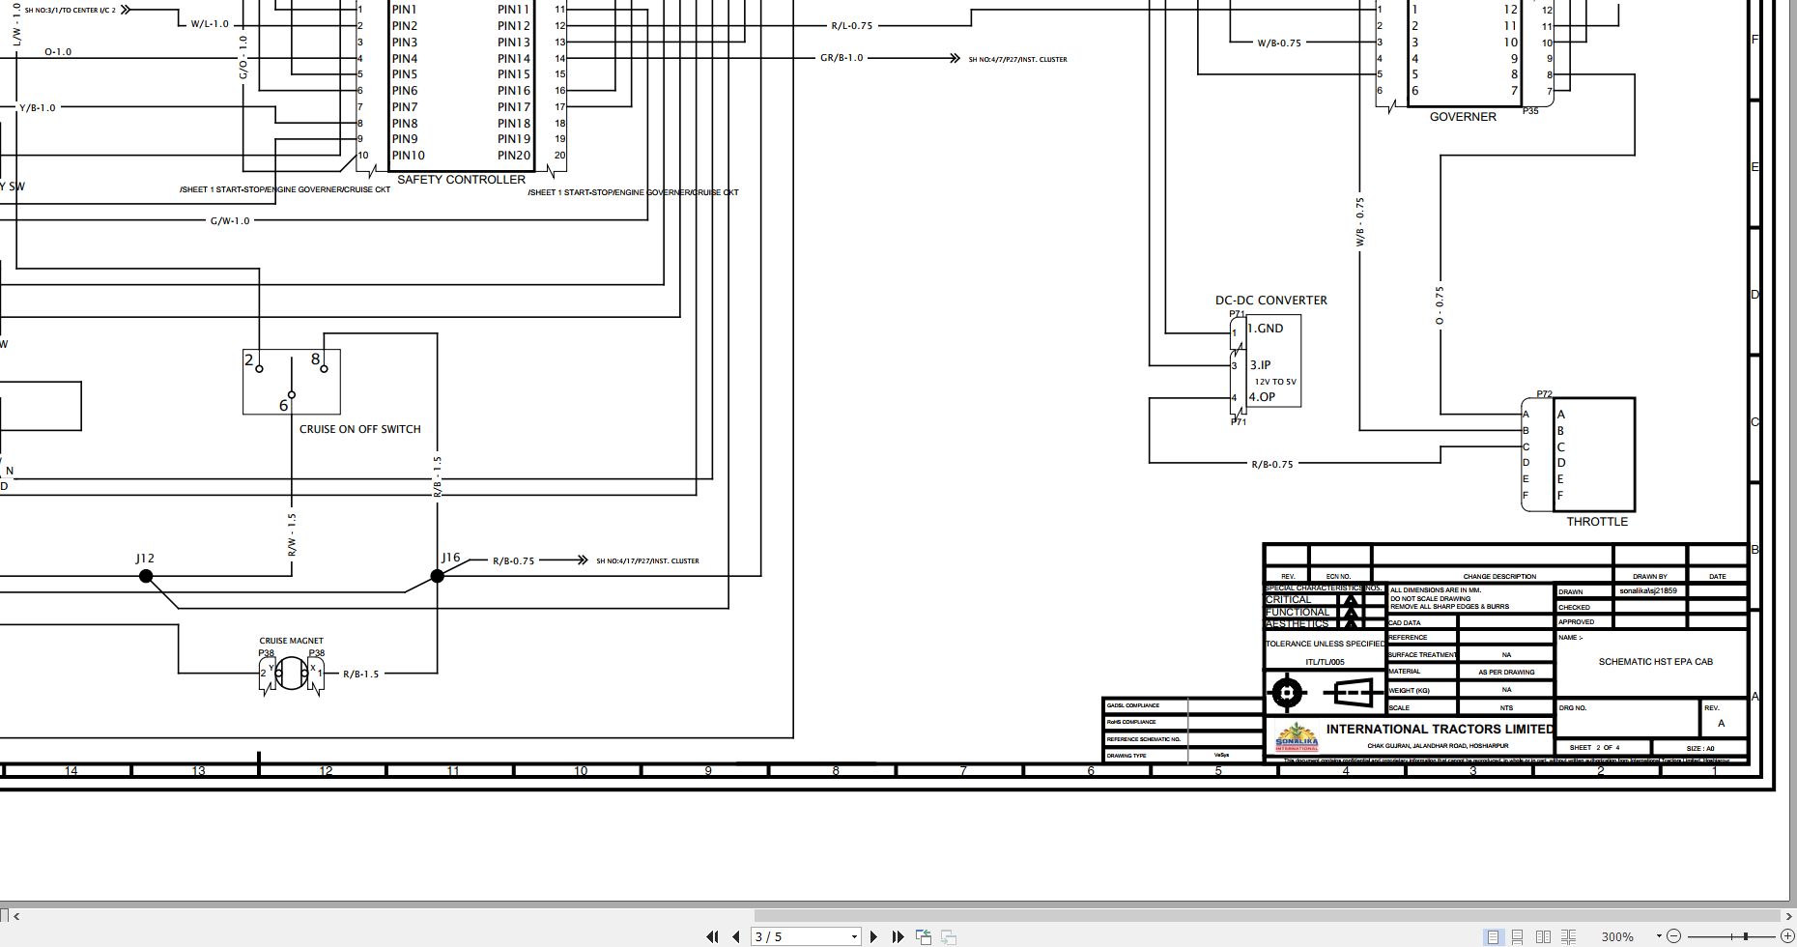The width and height of the screenshot is (1797, 947).
Task: Click the greyed-out next view icon
Action: click(948, 936)
